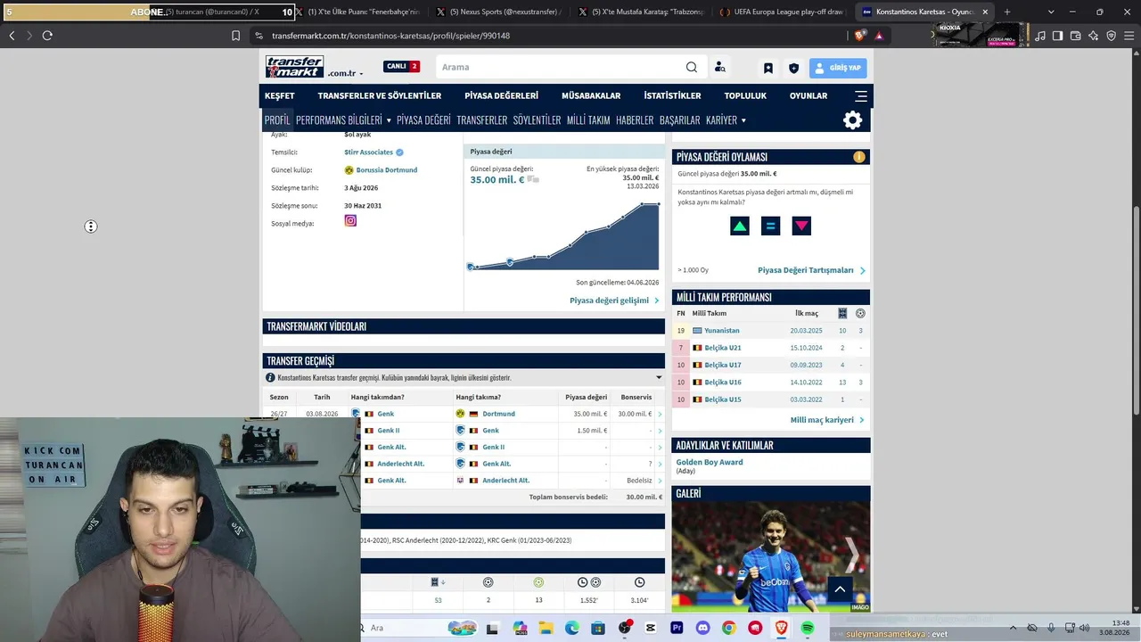
Task: Bookmark this page from the address bar
Action: tap(235, 36)
